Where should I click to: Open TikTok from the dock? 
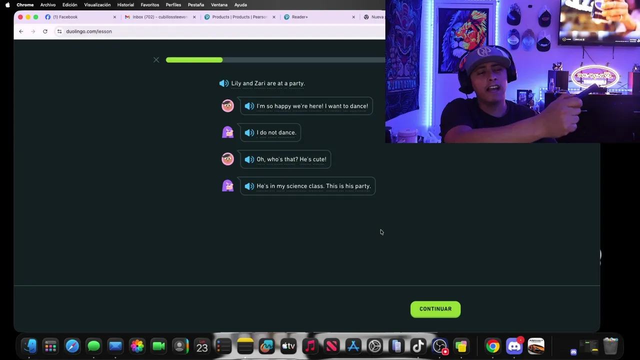(418, 346)
